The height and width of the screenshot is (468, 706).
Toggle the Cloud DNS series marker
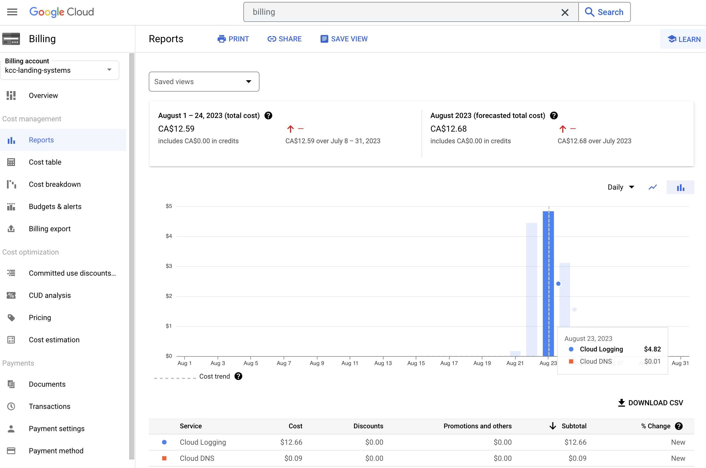(164, 458)
